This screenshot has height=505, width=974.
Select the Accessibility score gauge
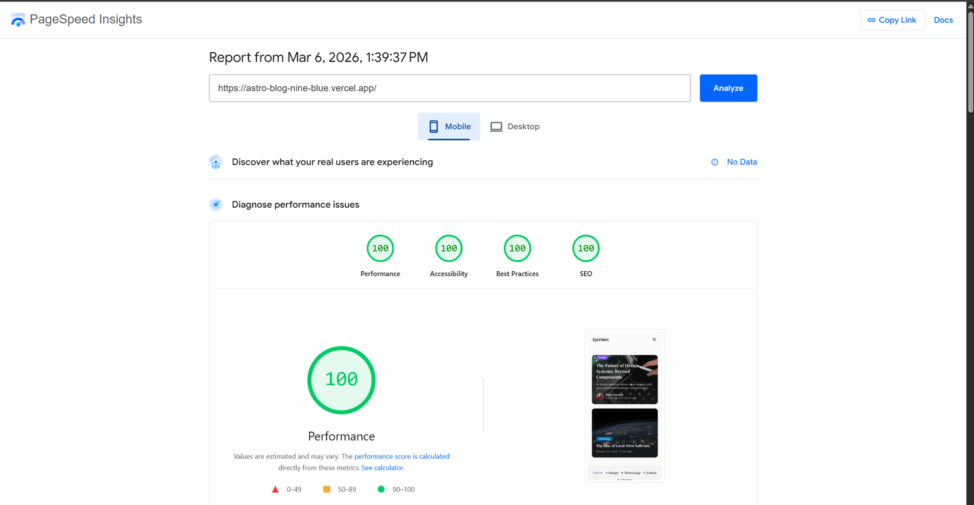click(x=449, y=248)
